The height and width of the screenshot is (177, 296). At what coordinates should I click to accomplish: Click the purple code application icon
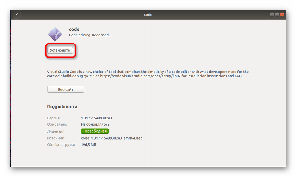(x=55, y=34)
